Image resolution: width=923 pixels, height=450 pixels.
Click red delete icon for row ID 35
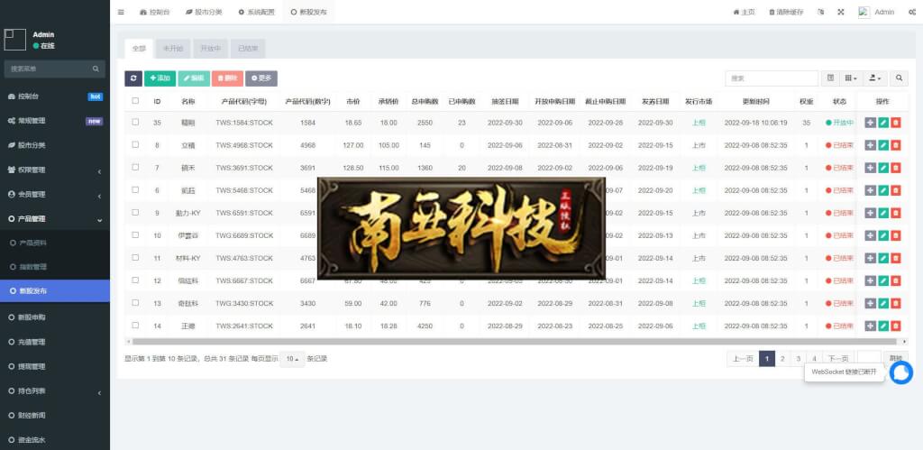[895, 123]
